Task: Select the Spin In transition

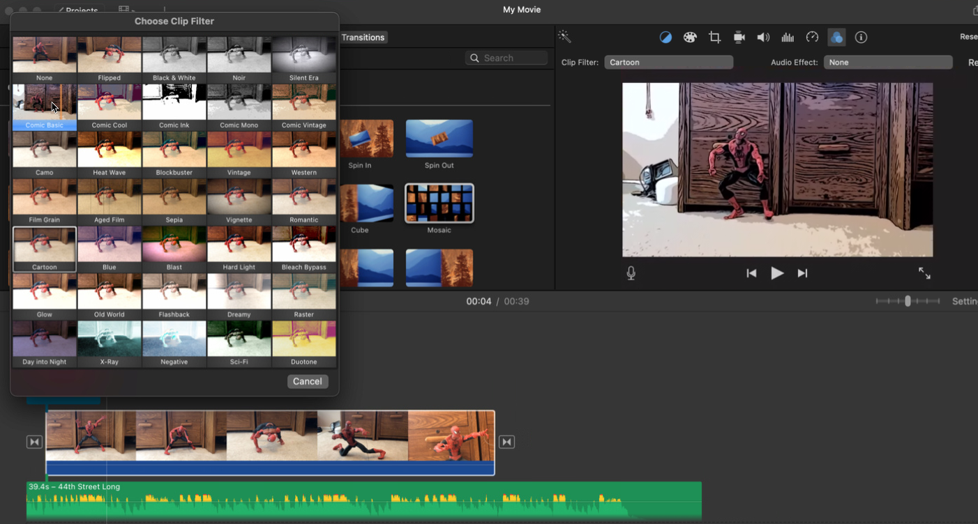Action: pos(360,144)
